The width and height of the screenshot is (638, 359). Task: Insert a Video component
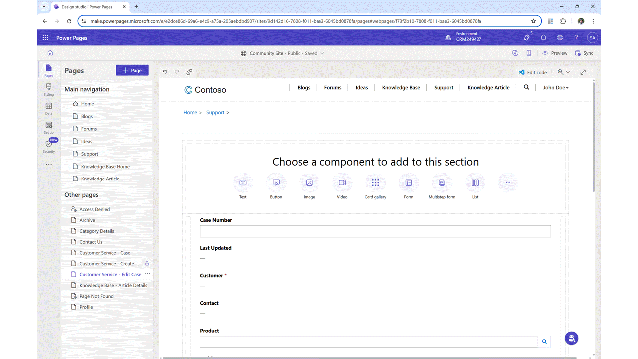(x=342, y=183)
